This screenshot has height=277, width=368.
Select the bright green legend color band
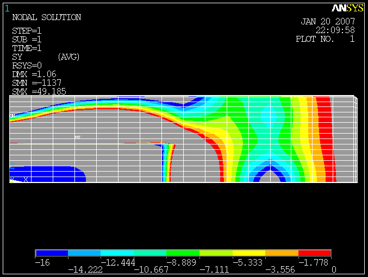(183, 254)
